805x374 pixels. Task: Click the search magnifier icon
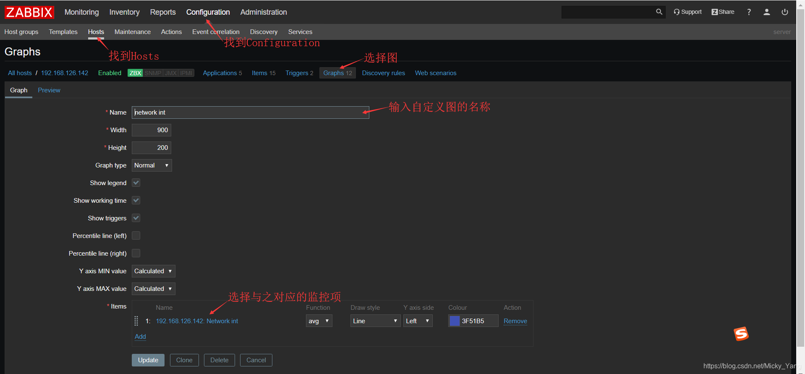tap(659, 12)
